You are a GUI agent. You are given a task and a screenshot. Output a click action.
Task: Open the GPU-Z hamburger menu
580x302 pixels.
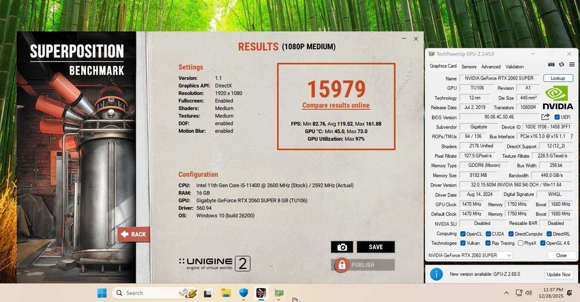click(572, 64)
